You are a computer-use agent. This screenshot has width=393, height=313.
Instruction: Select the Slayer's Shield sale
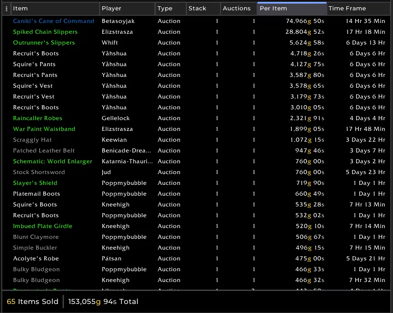35,183
